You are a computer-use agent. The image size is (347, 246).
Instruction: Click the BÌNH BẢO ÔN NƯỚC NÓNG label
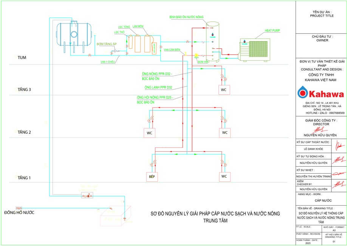[x=186, y=17]
